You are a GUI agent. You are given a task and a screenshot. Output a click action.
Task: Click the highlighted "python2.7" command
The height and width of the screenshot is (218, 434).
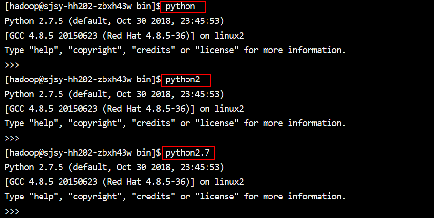[x=187, y=153]
